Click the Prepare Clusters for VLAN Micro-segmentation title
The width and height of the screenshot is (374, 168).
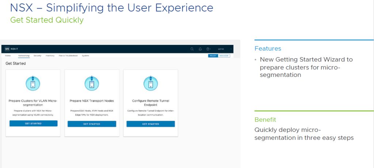(33, 103)
